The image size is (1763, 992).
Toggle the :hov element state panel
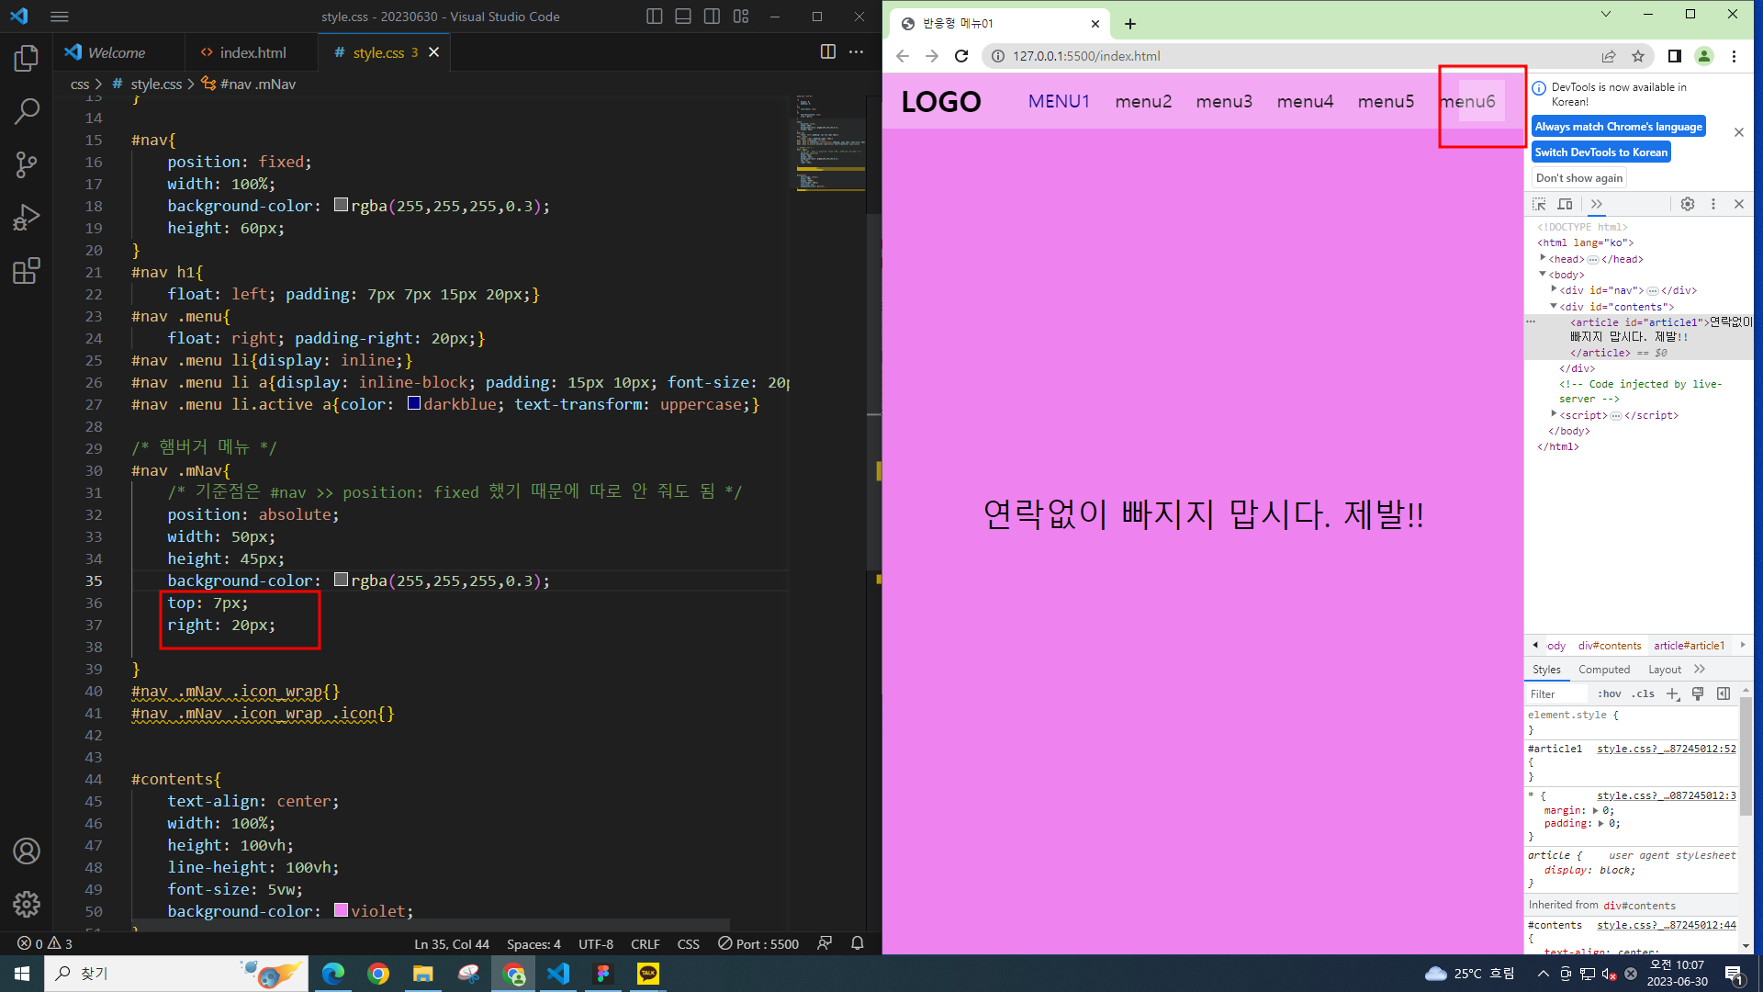point(1609,694)
